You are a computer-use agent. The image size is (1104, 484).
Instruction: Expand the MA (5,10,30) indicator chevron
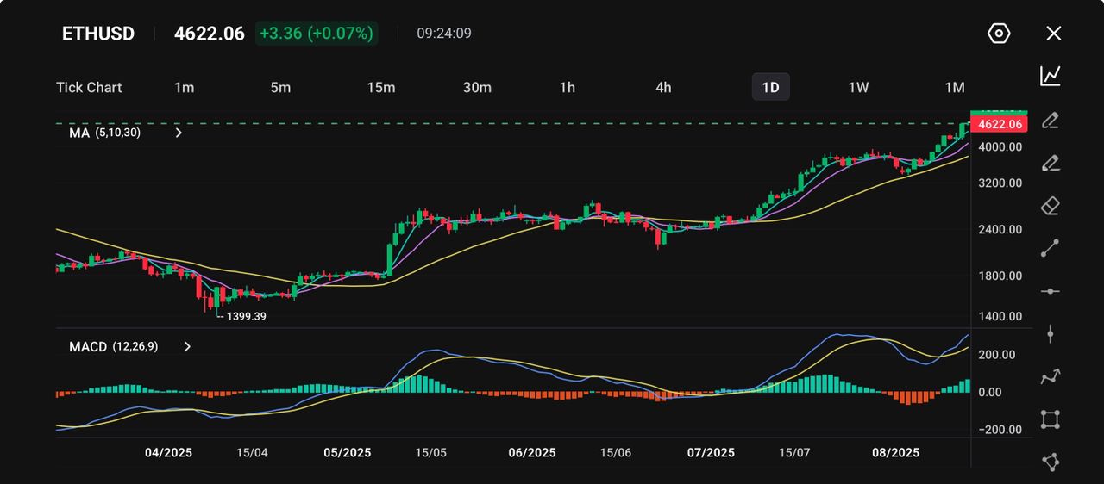pos(179,133)
